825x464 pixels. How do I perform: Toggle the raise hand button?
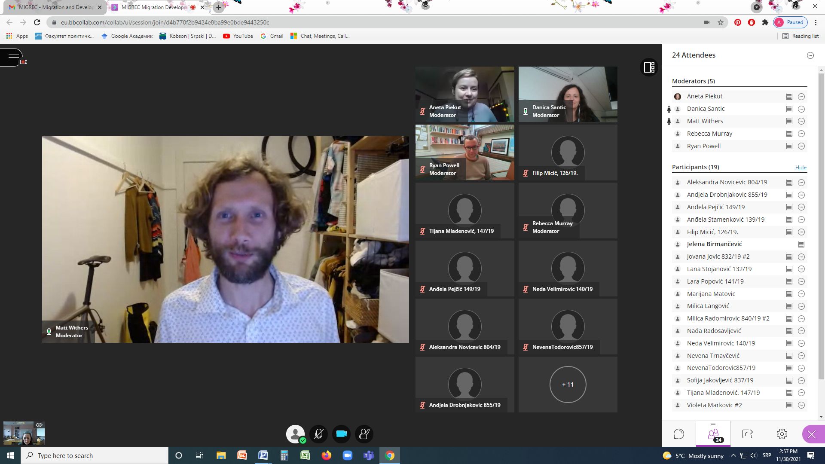[364, 434]
